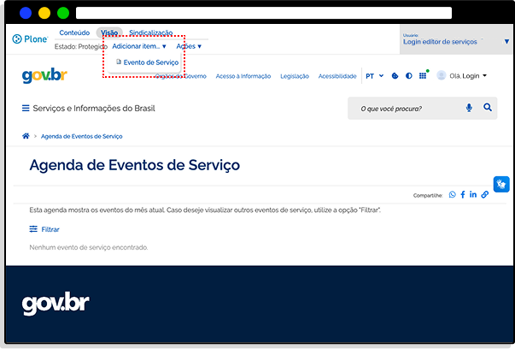Open the apps grid icon
The width and height of the screenshot is (515, 349).
click(x=423, y=76)
